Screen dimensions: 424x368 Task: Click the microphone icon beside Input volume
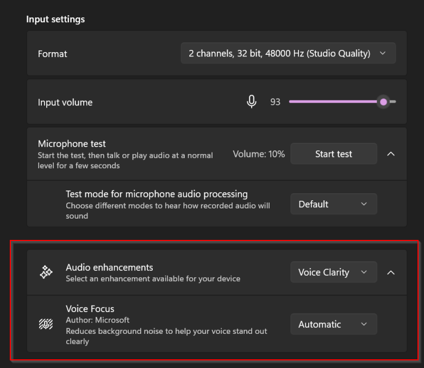tap(252, 102)
